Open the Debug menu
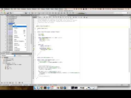The width and height of the screenshot is (131, 98). pyautogui.click(x=43, y=9)
